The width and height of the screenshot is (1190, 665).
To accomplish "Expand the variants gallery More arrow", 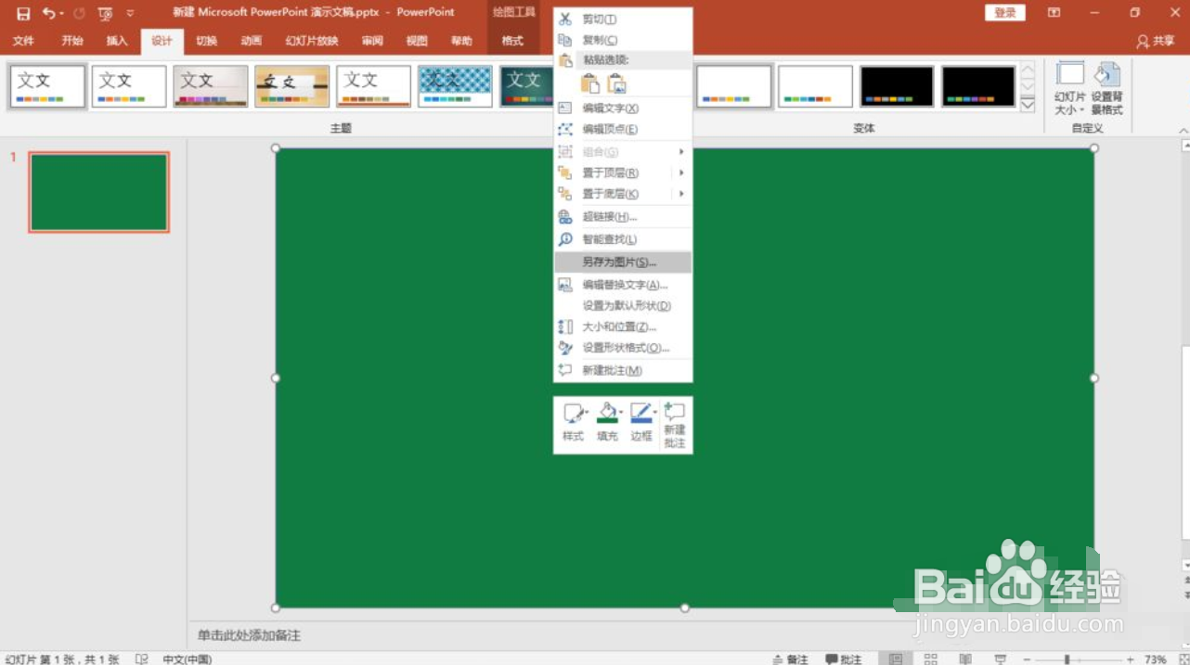I will point(1028,105).
